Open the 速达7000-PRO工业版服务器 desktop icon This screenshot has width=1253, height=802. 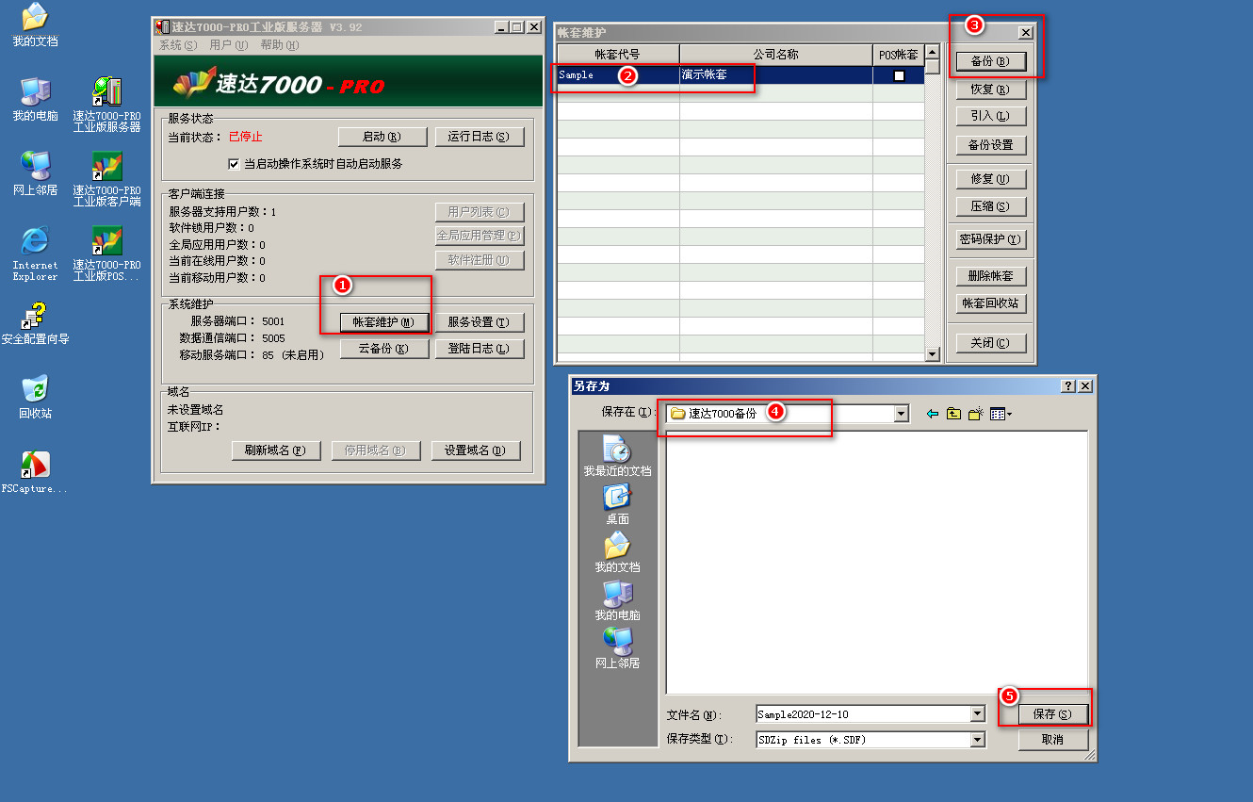point(106,93)
